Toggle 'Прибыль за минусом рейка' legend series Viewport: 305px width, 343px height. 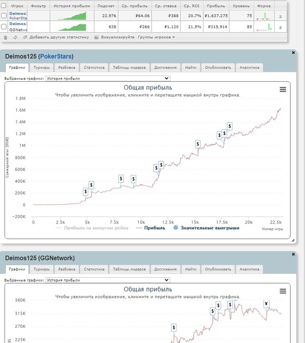[x=92, y=228]
